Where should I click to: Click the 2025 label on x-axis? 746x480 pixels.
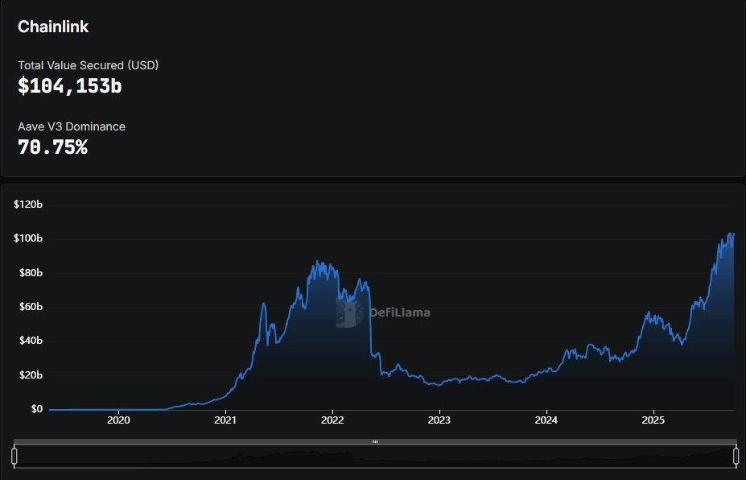(x=653, y=420)
